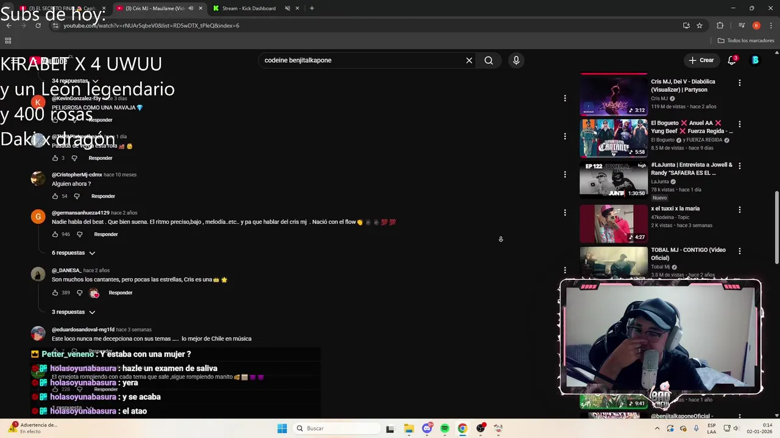Go back in browser history

click(x=9, y=26)
